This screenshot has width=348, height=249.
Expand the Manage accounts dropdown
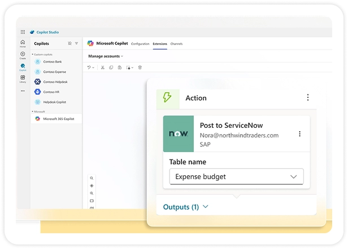(106, 56)
